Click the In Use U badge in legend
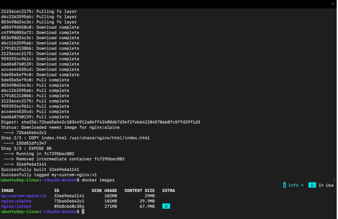338x219 pixels. pyautogui.click(x=312, y=185)
